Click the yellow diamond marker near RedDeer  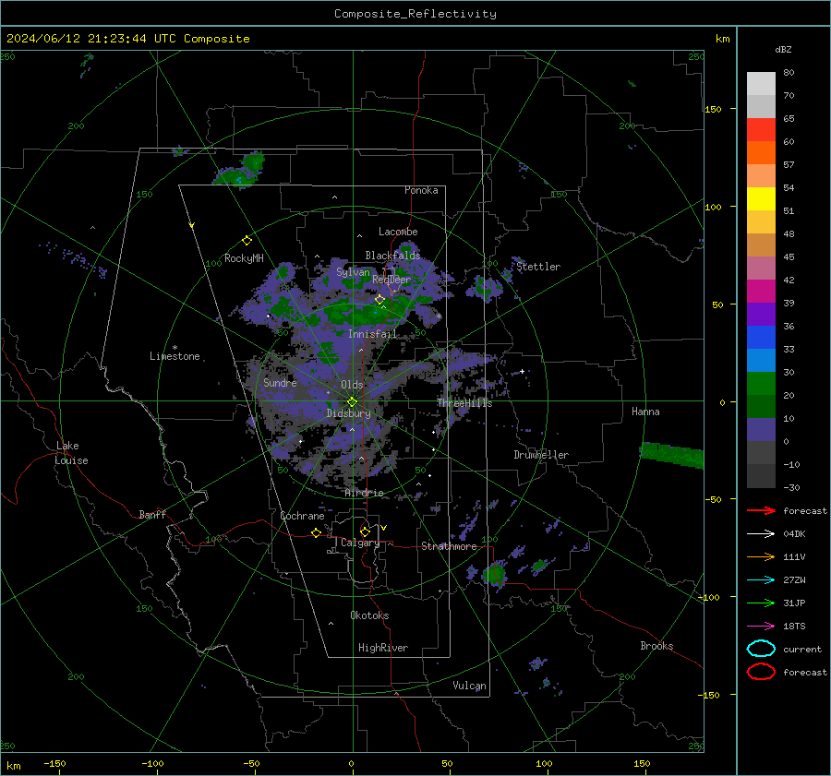(x=380, y=300)
